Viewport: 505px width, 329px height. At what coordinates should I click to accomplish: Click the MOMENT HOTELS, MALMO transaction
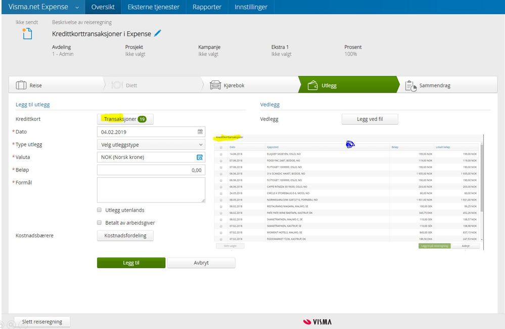pos(348,232)
